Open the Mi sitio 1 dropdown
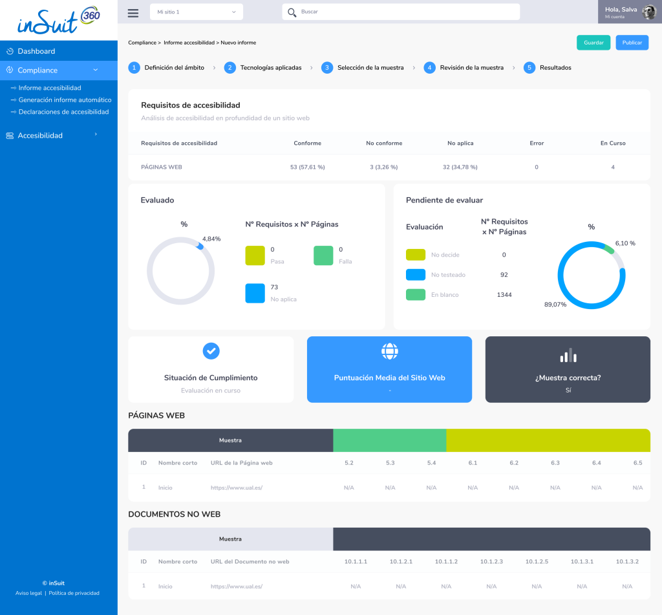The height and width of the screenshot is (615, 662). [x=196, y=12]
